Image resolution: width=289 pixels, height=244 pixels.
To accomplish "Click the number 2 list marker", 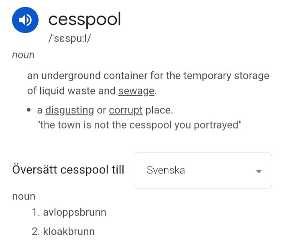I will pyautogui.click(x=35, y=232).
